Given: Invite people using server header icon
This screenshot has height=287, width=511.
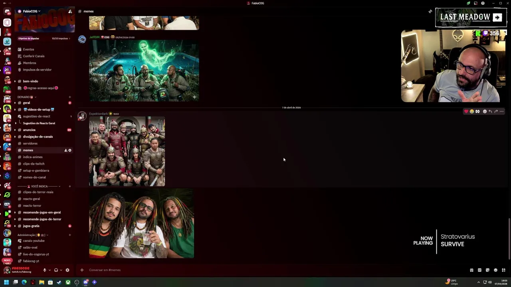Looking at the screenshot, I should pos(70,11).
